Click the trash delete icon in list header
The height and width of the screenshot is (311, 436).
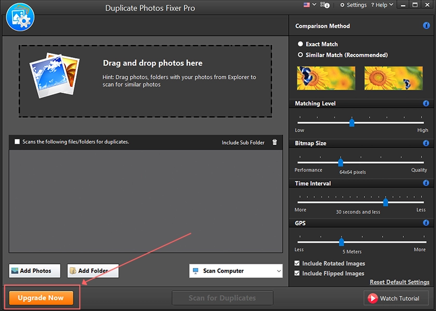pyautogui.click(x=274, y=143)
